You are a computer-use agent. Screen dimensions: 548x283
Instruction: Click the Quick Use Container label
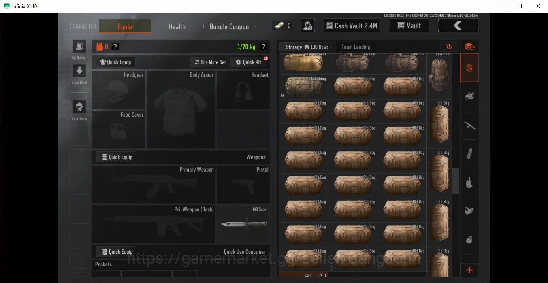click(x=245, y=252)
